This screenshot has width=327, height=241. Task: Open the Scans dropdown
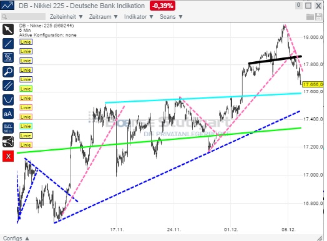[171, 17]
